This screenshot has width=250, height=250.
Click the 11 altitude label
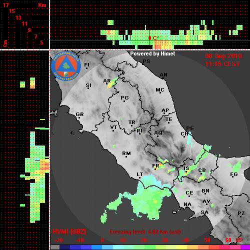coord(24,23)
